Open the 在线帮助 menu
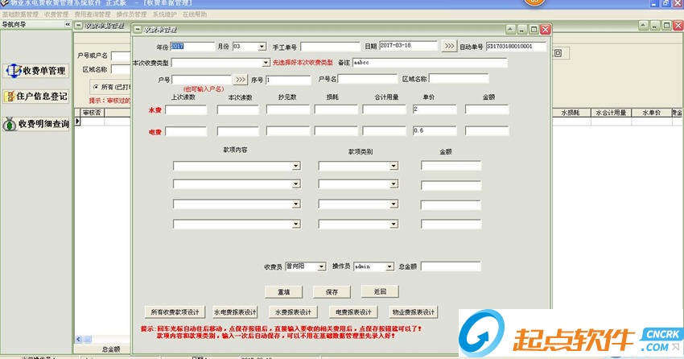The width and height of the screenshot is (684, 359). point(195,14)
